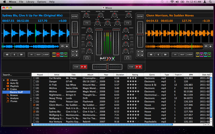Click the left deck LOOP button
Image resolution: width=215 pixels, height=134 pixels.
(46, 55)
